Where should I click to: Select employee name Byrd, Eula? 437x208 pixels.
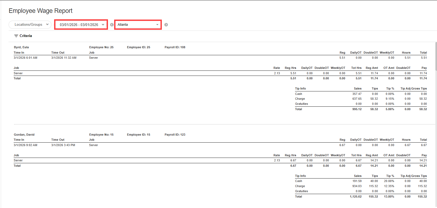(x=21, y=47)
